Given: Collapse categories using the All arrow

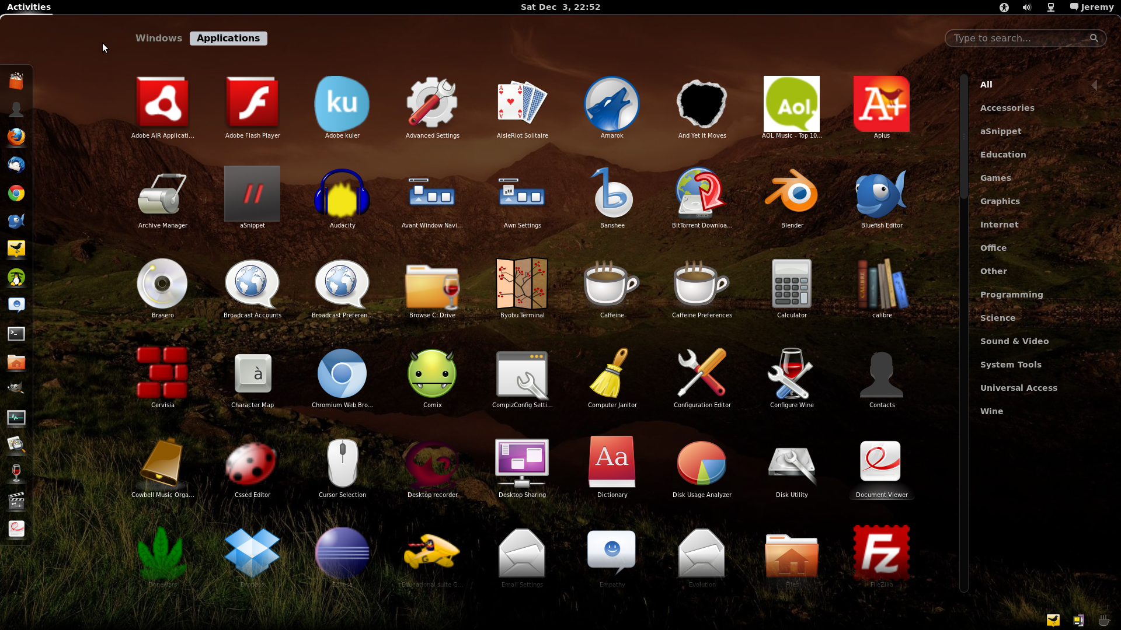Looking at the screenshot, I should pyautogui.click(x=1094, y=85).
